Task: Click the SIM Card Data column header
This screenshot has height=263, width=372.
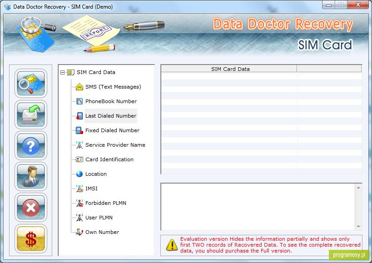Action: (229, 69)
